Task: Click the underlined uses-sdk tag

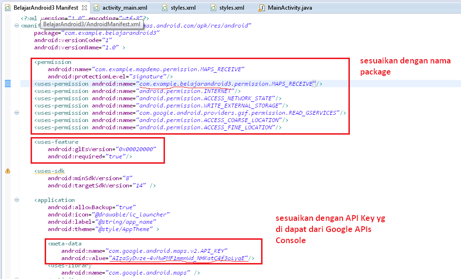Action: pyautogui.click(x=49, y=171)
